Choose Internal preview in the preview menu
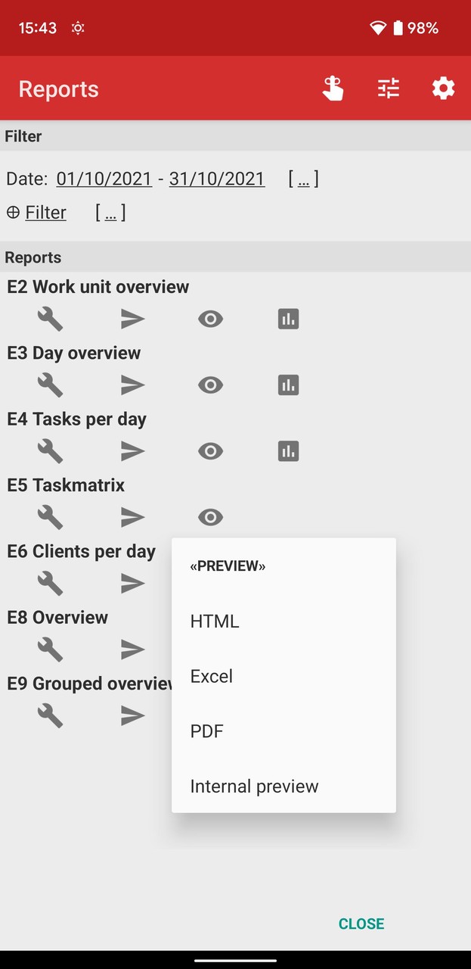471x969 pixels. coord(254,786)
